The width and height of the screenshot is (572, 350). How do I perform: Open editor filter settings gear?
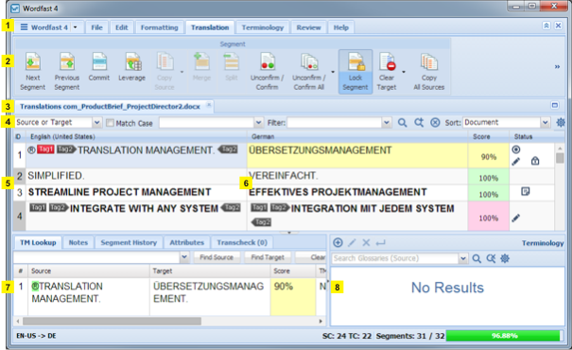(561, 123)
